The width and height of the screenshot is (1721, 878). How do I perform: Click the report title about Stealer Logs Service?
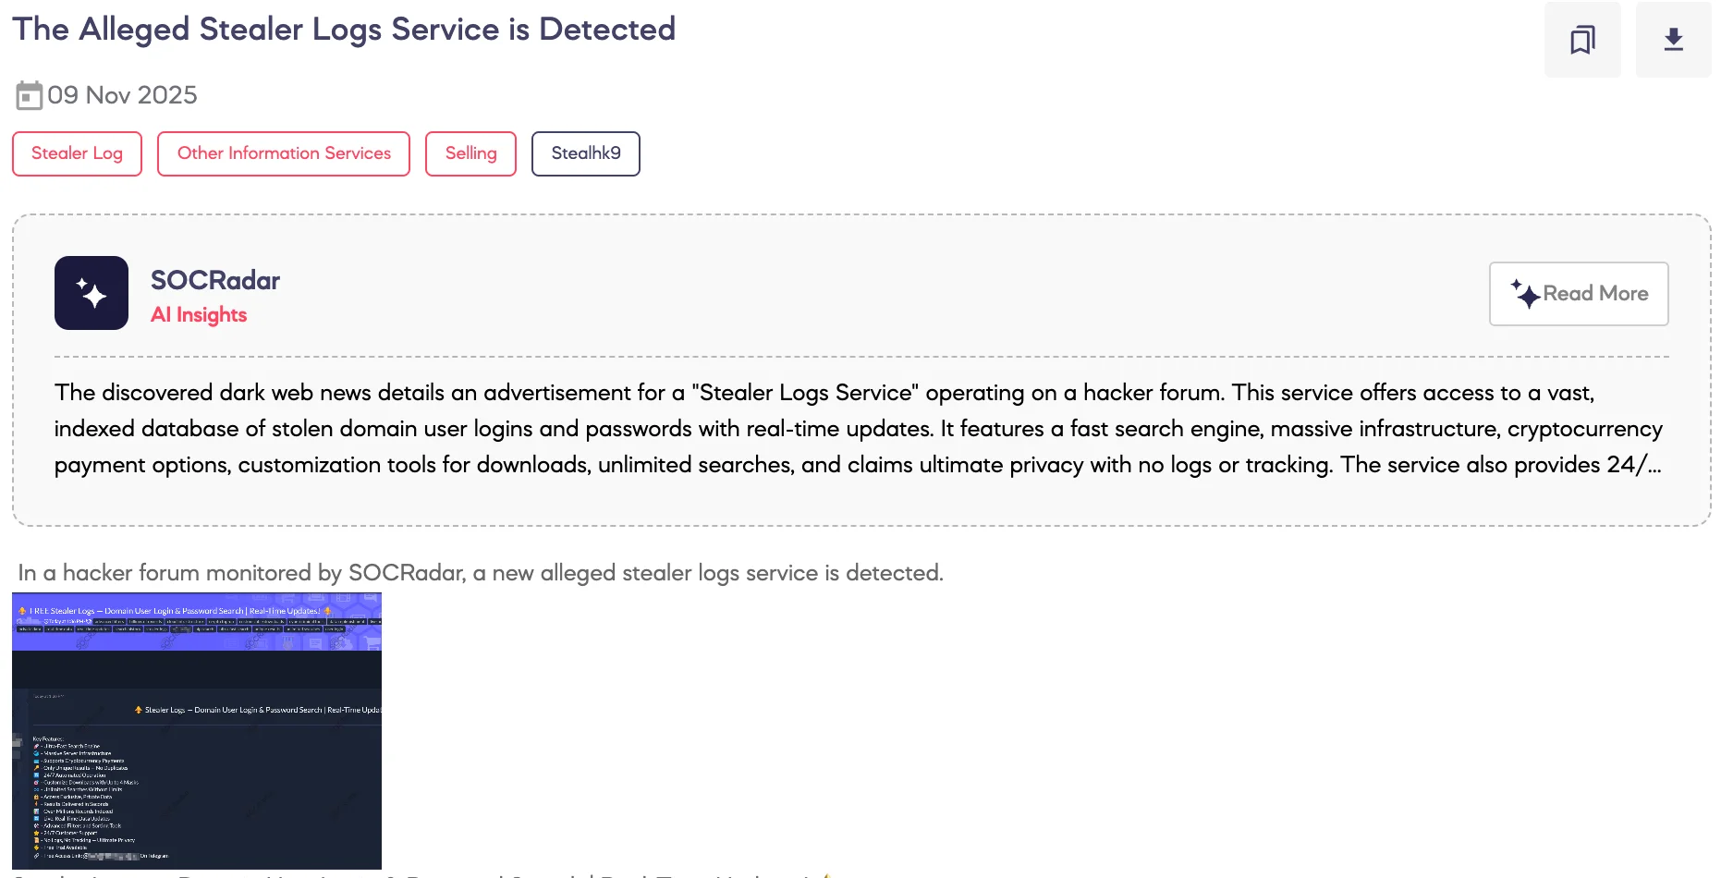coord(344,29)
